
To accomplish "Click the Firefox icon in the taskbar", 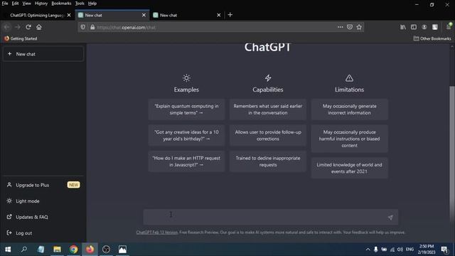I will point(90,250).
